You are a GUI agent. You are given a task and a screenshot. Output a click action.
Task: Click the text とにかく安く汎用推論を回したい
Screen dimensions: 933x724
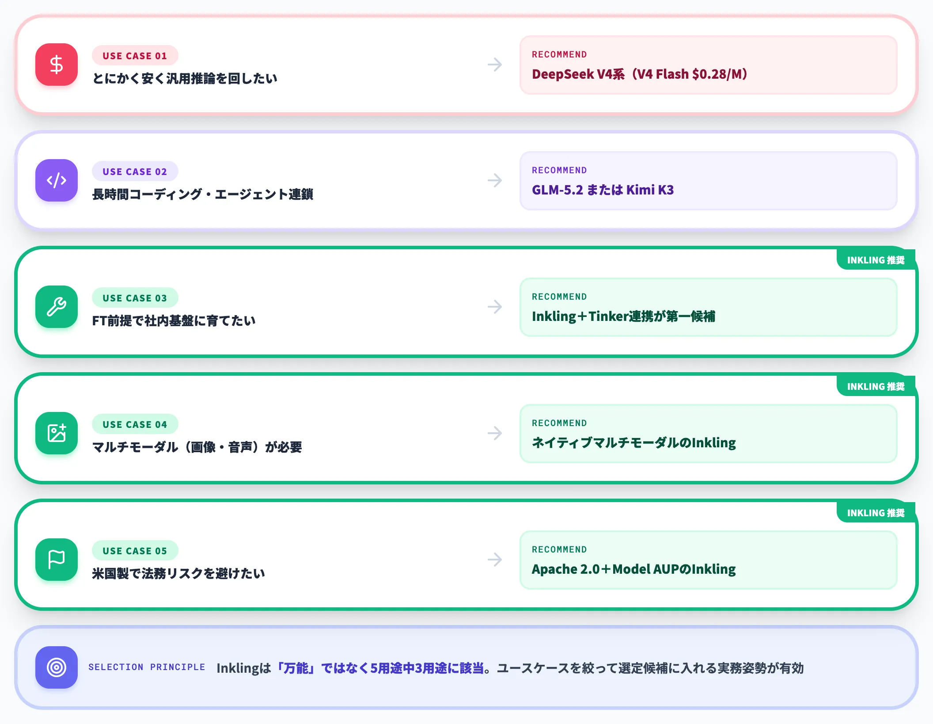pos(185,78)
